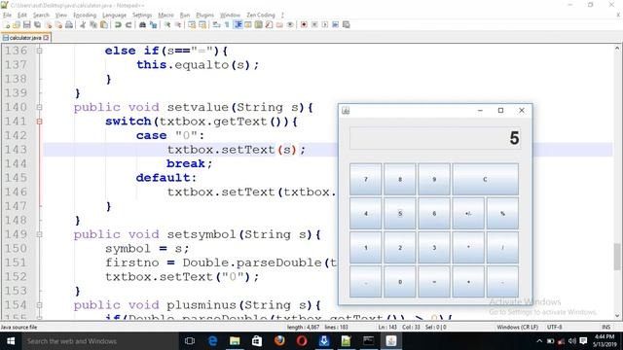Launch Firefox from the taskbar
This screenshot has width=623, height=350.
pos(279,341)
